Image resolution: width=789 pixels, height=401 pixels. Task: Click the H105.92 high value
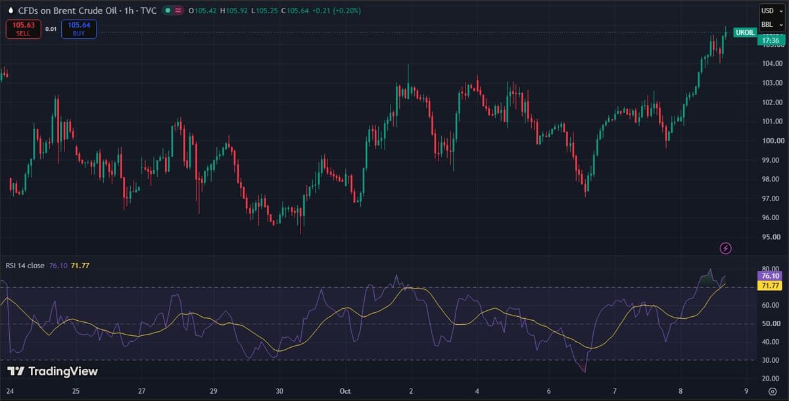point(234,11)
